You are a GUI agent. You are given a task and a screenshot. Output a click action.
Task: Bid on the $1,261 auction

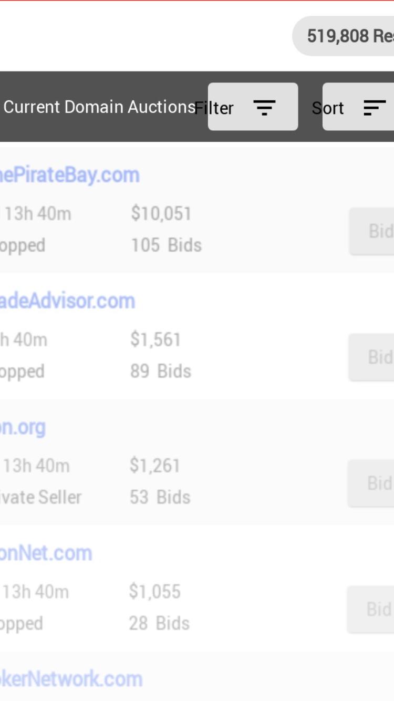(371, 483)
